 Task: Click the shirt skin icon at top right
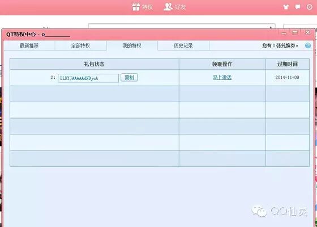pos(286,7)
